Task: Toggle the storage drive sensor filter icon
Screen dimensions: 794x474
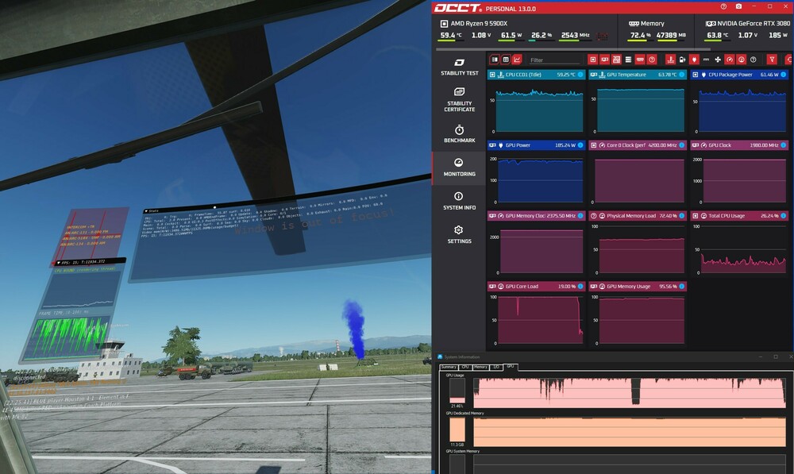Action: [x=628, y=60]
